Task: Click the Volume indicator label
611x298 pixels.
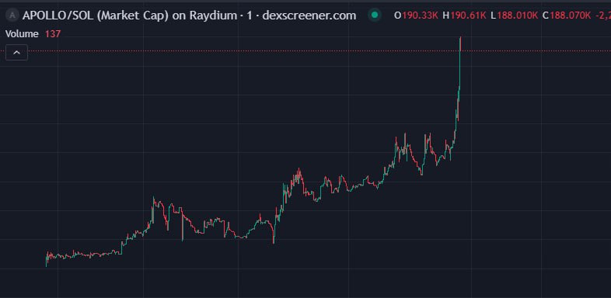Action: coord(22,34)
